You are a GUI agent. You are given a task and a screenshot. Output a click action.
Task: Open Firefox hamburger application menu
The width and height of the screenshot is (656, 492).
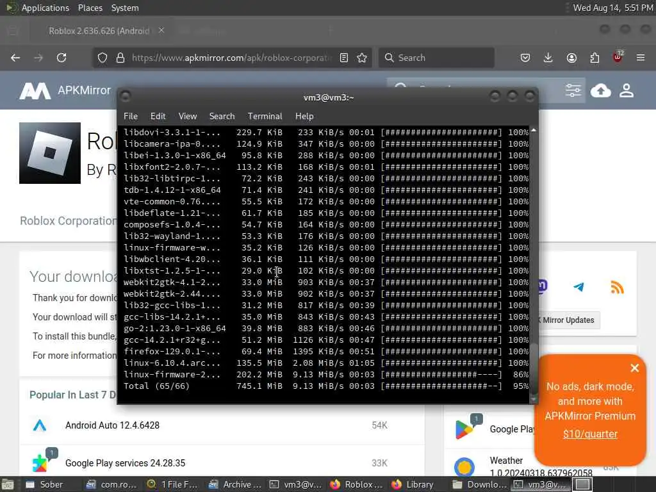[x=641, y=58]
